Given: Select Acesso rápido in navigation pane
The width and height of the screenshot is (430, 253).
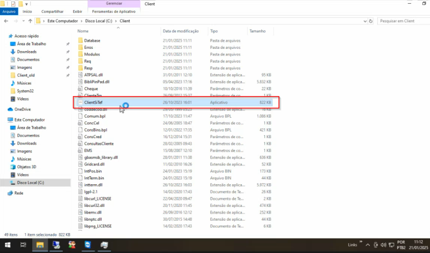Looking at the screenshot, I should point(26,36).
